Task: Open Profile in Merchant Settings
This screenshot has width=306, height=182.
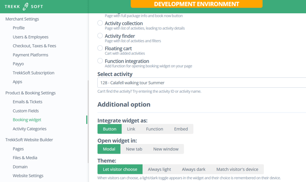Action: tap(19, 28)
